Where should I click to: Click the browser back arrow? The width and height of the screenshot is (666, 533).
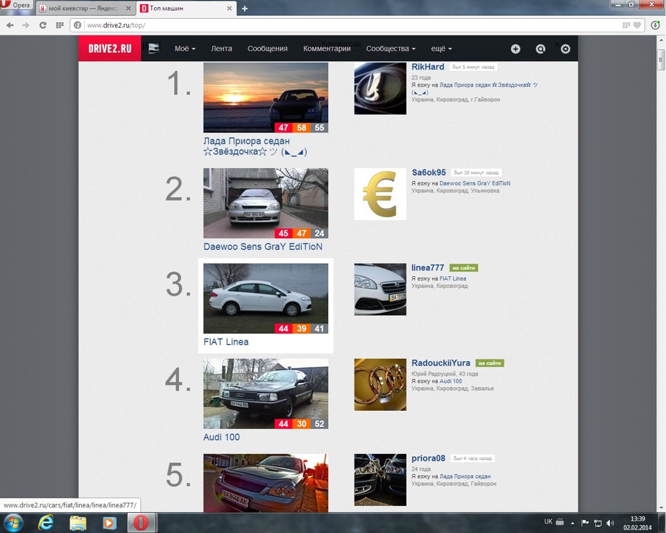10,25
